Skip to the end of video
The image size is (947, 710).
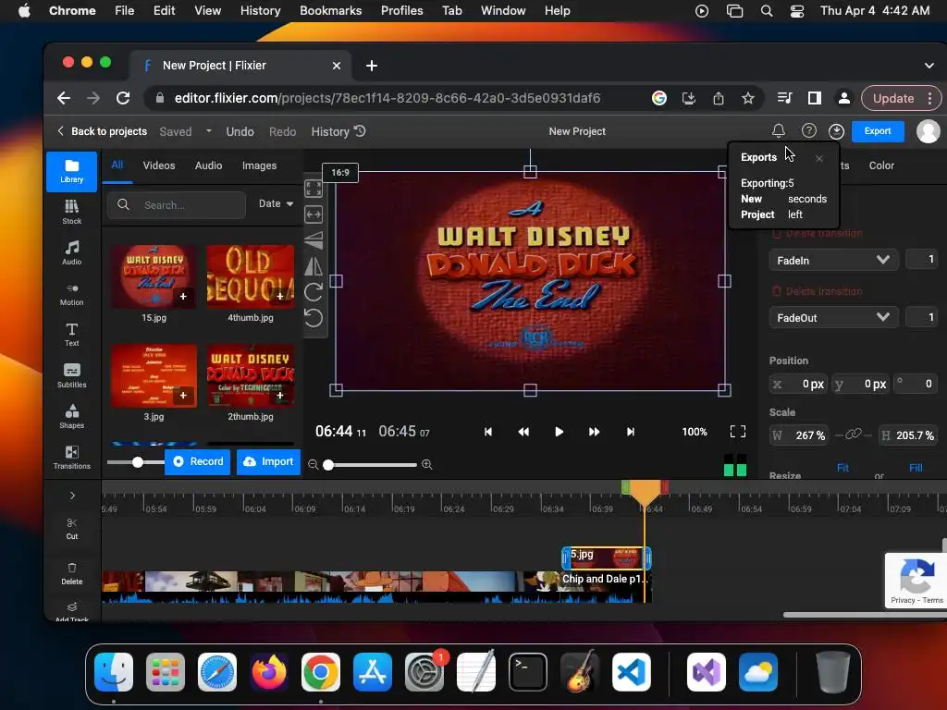click(x=631, y=432)
